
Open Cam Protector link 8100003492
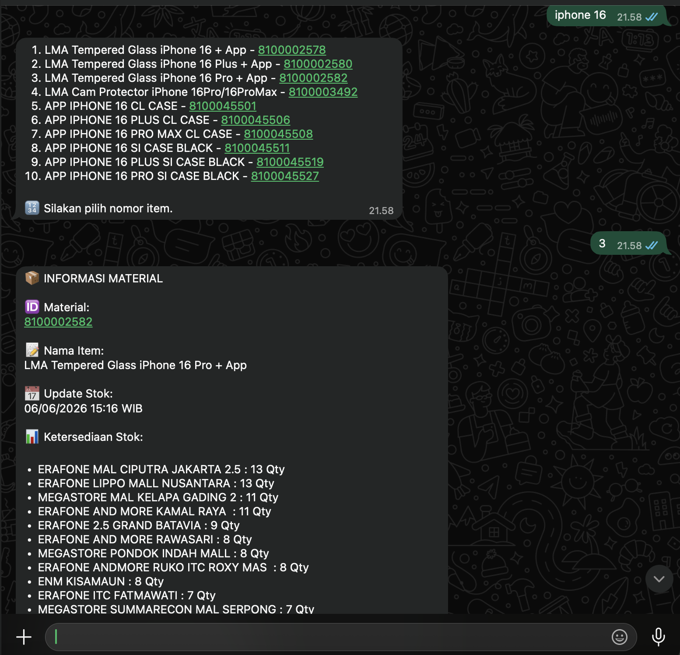[x=323, y=92]
